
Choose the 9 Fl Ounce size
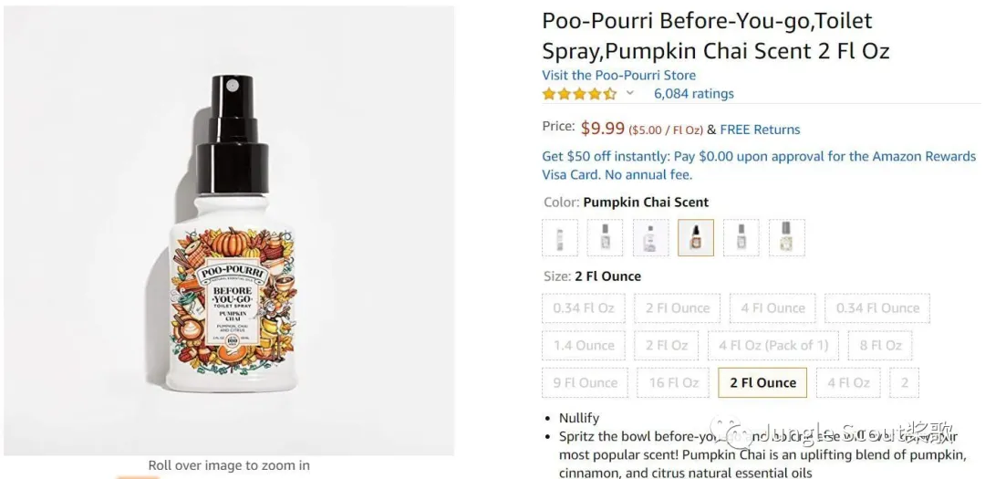[586, 383]
